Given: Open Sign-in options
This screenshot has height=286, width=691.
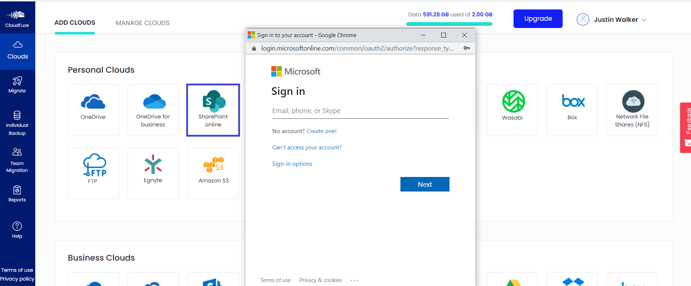Looking at the screenshot, I should pos(292,164).
